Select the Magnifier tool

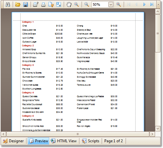[x=77, y=4]
